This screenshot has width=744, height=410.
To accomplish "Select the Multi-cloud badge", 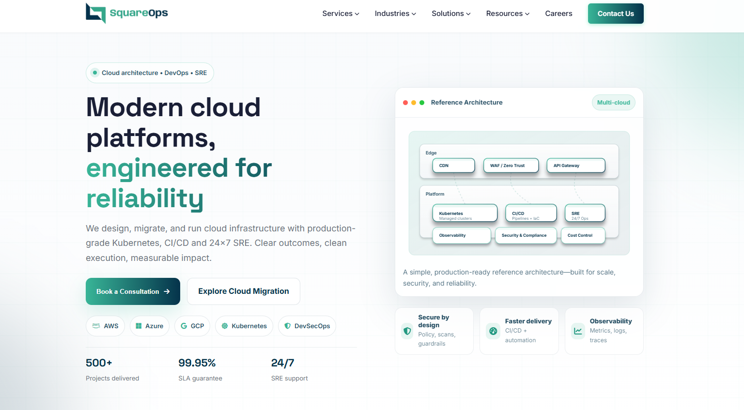I will pyautogui.click(x=613, y=103).
